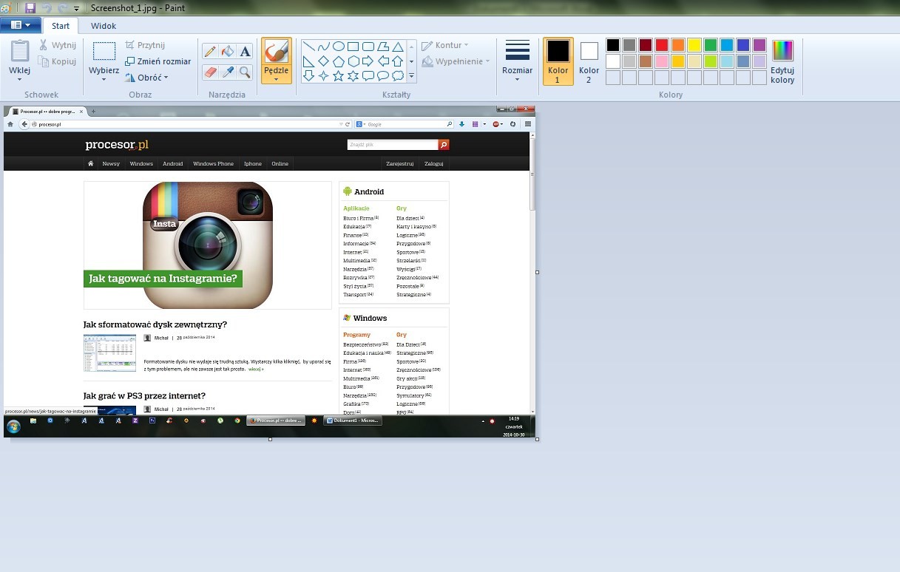The height and width of the screenshot is (572, 900).
Task: Choose the Oval shape
Action: (x=339, y=47)
